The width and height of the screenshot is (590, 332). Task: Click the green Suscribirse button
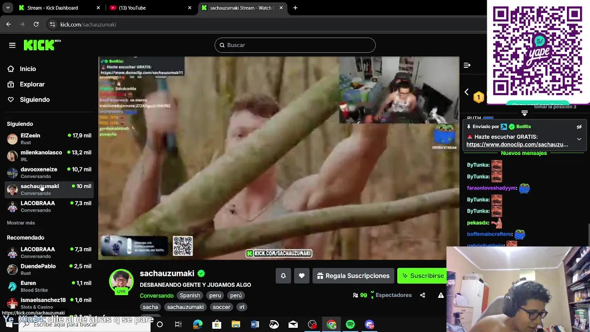tap(423, 276)
